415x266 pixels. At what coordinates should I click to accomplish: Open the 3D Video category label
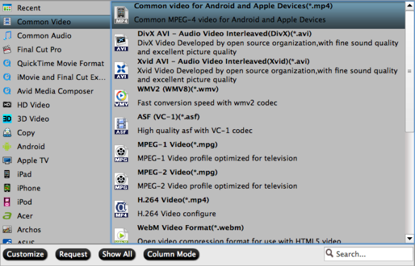tap(33, 119)
